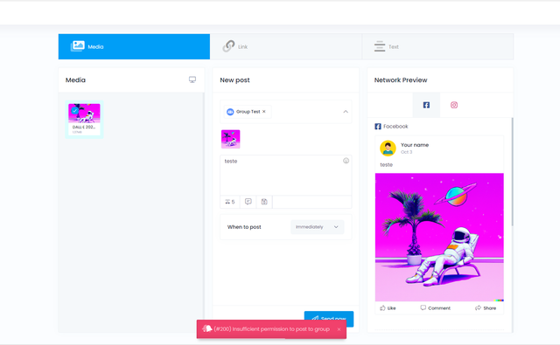560x345 pixels.
Task: Click the Facebook logo beside Facebook label
Action: click(x=378, y=127)
